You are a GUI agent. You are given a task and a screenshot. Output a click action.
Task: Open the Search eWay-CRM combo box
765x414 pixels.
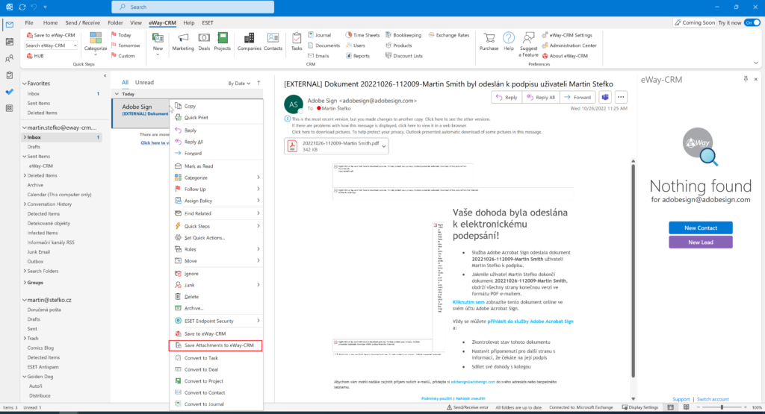pos(52,46)
